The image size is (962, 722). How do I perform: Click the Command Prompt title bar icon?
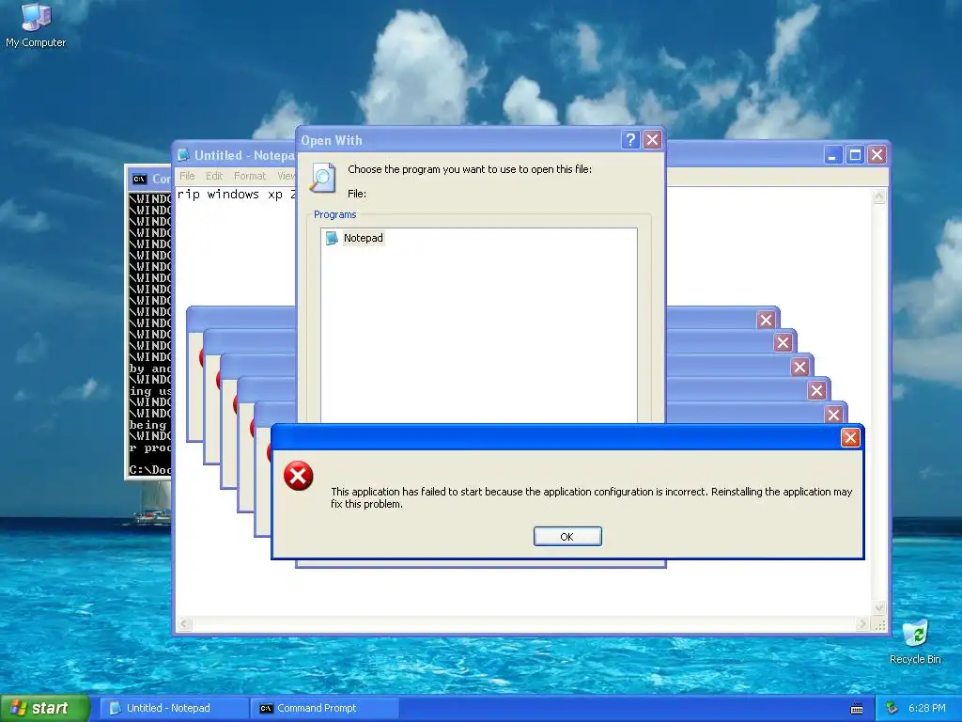(140, 180)
